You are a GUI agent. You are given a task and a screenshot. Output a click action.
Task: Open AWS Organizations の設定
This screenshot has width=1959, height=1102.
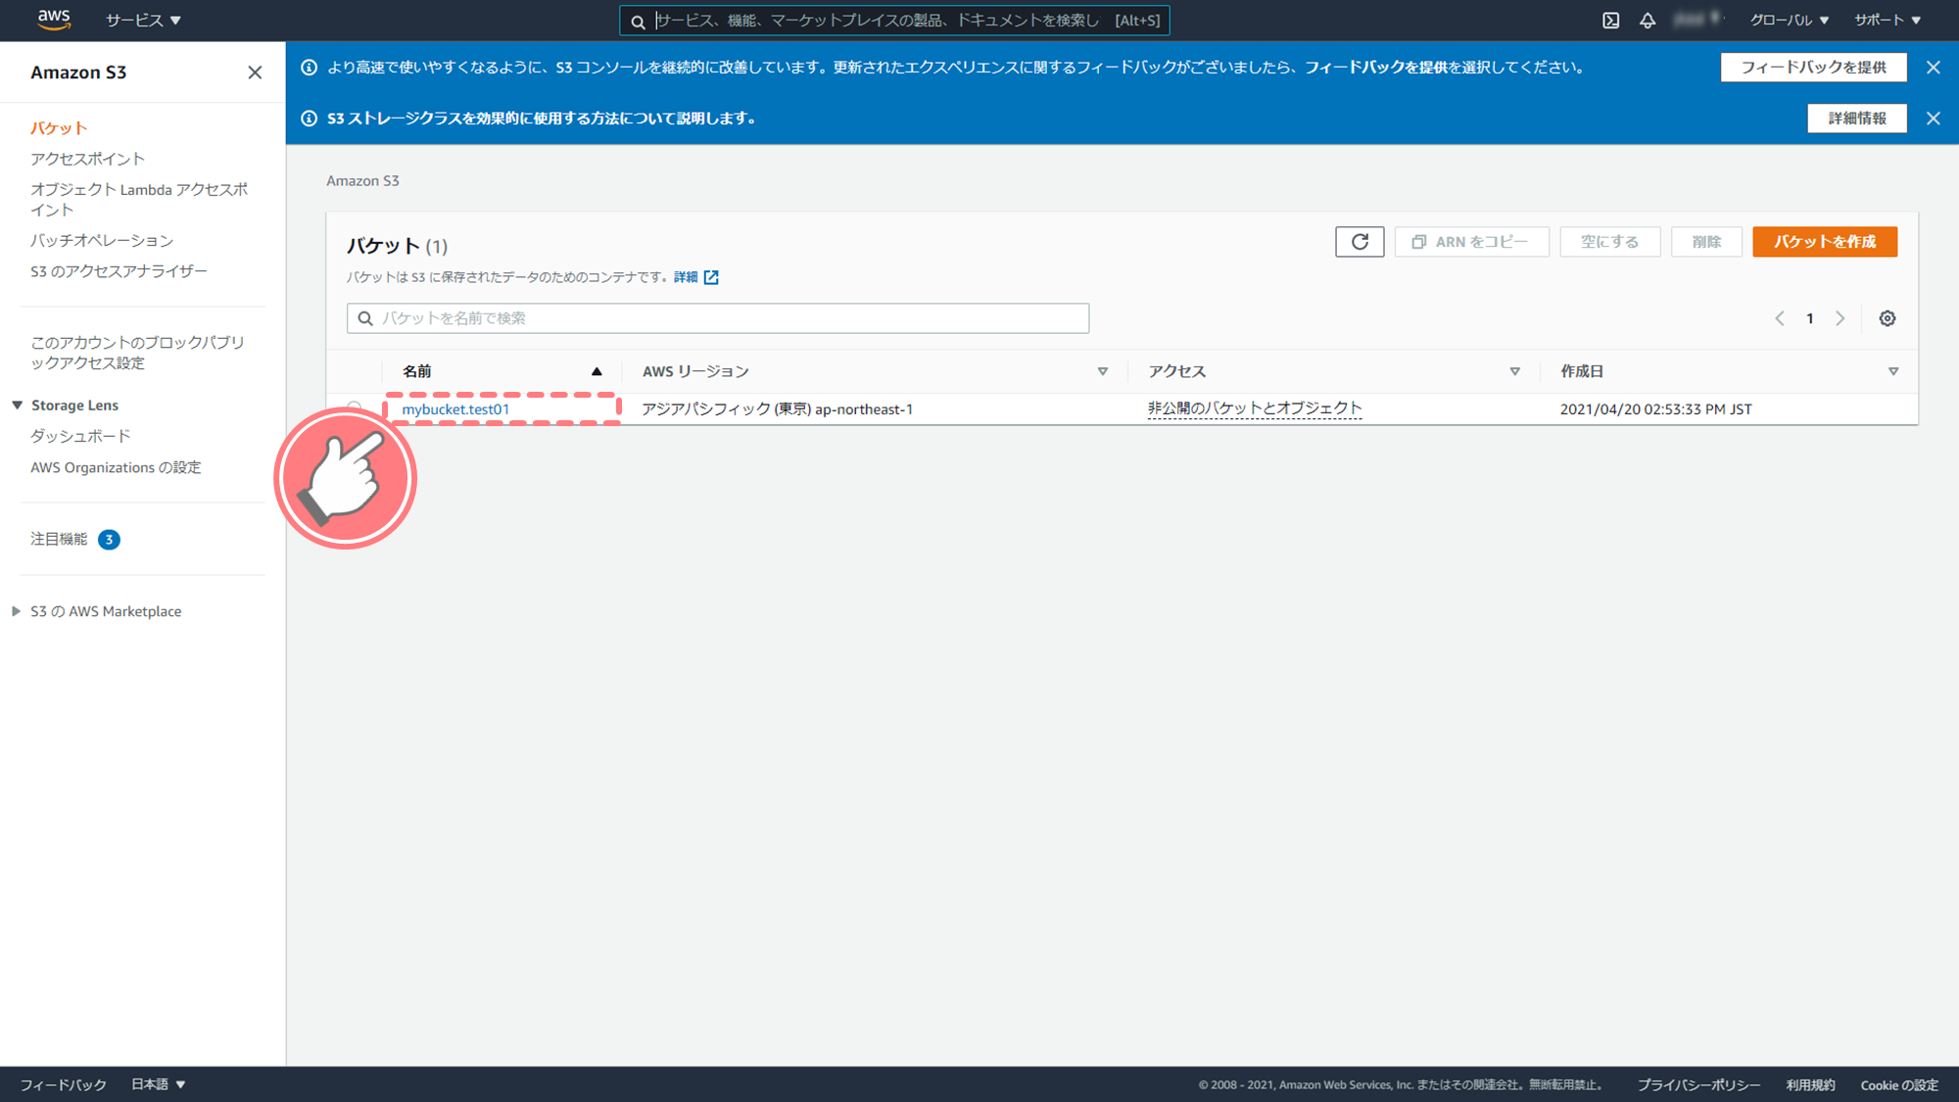[x=116, y=467]
